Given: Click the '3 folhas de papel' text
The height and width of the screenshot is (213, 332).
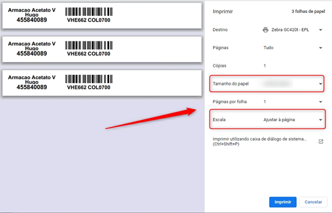Looking at the screenshot, I should click(x=308, y=12).
